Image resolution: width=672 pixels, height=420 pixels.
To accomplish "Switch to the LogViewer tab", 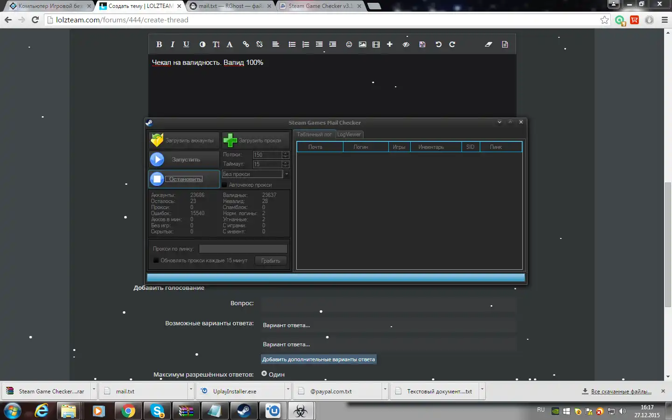I will pyautogui.click(x=349, y=134).
